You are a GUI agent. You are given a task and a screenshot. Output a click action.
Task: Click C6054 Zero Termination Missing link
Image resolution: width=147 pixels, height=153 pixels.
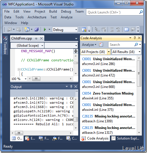point(87,93)
